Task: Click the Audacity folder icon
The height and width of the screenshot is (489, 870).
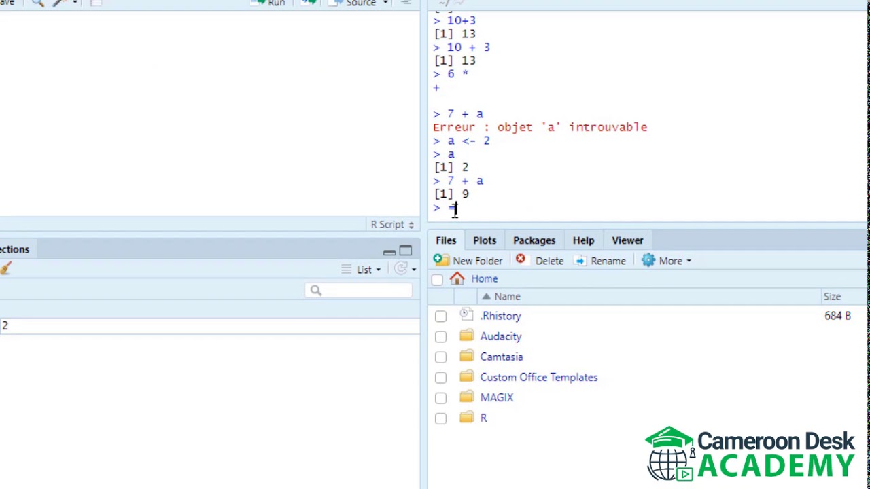Action: 466,336
